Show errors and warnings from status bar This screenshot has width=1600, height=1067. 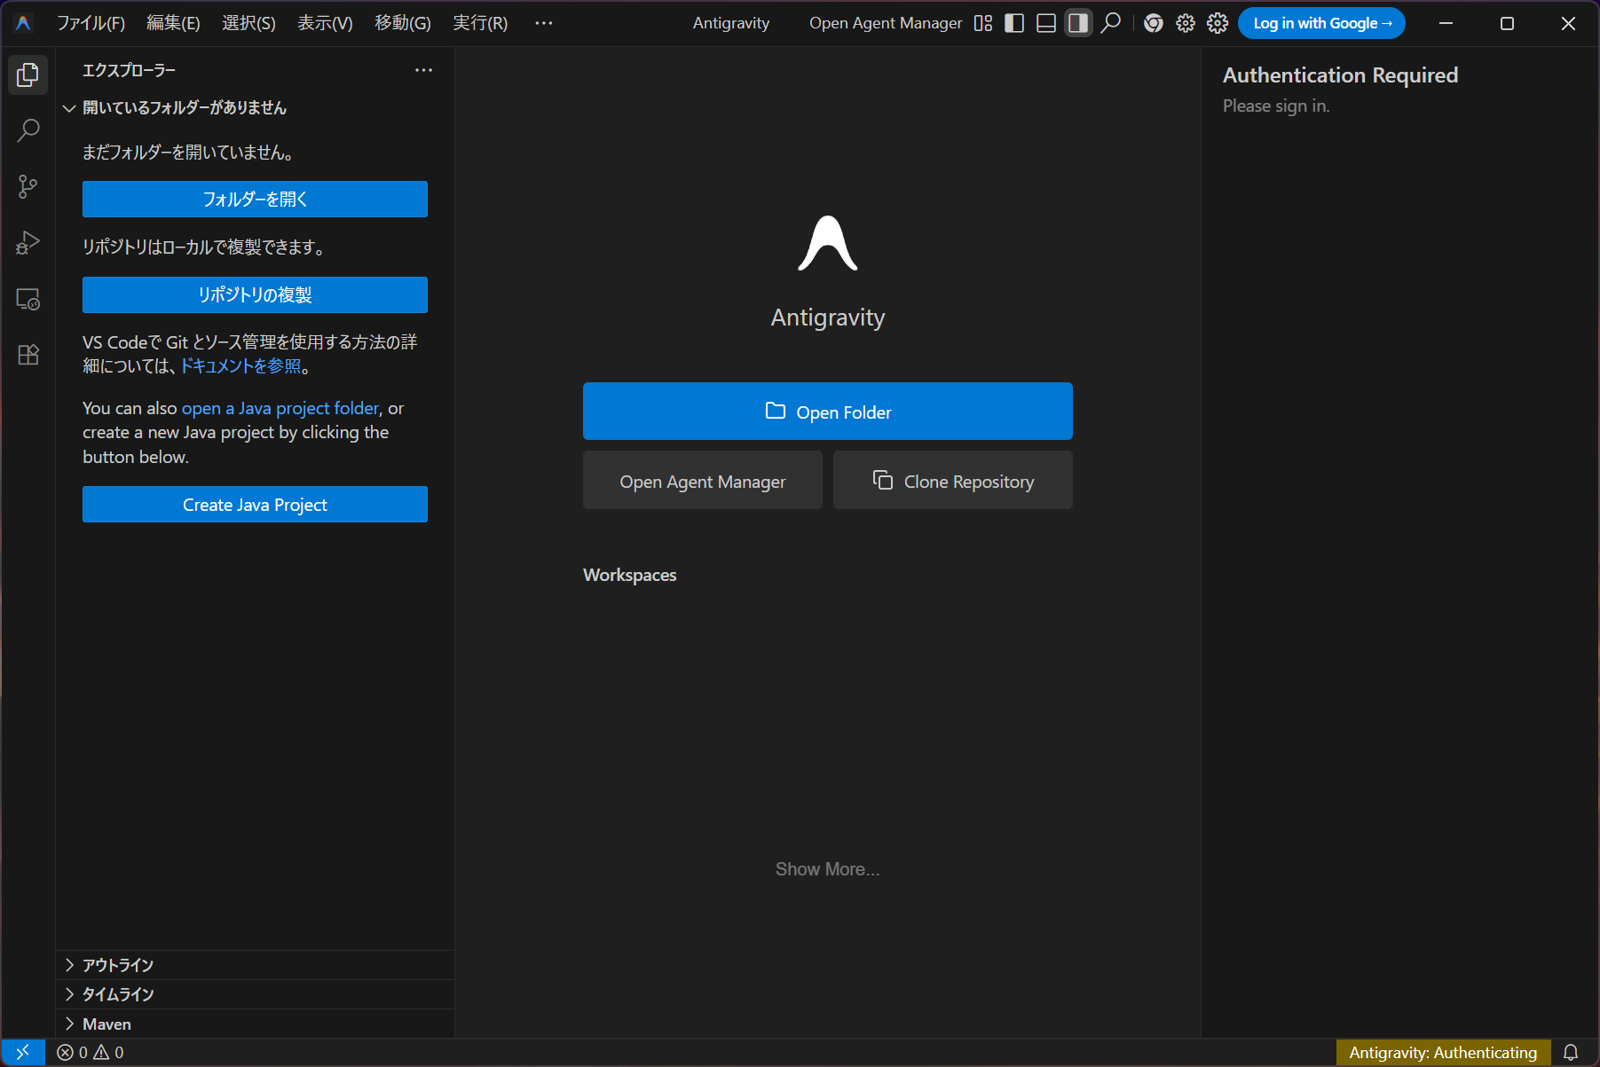point(91,1053)
